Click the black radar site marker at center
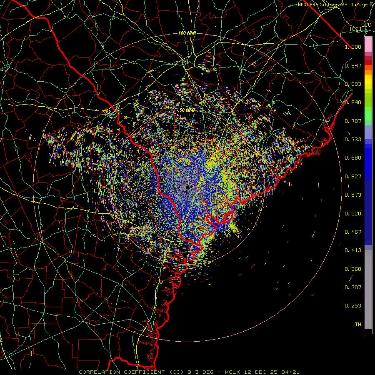Image resolution: width=375 pixels, height=375 pixels. [x=187, y=187]
